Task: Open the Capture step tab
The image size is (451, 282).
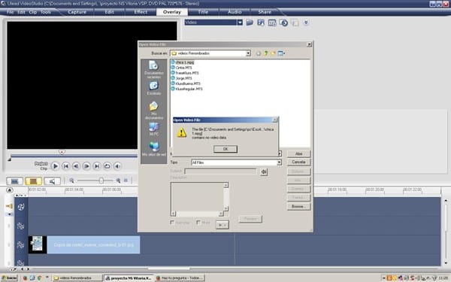Action: click(77, 12)
